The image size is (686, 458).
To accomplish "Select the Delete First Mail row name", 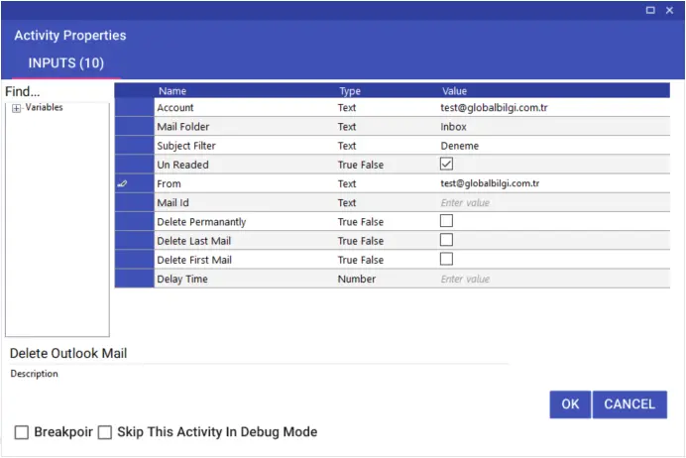I will point(194,260).
